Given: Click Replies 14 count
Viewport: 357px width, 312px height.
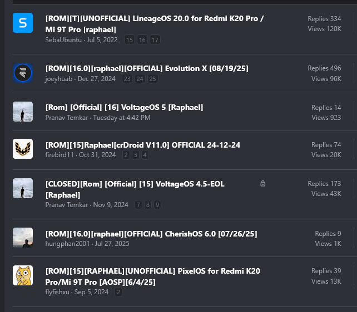Looking at the screenshot, I should [326, 108].
